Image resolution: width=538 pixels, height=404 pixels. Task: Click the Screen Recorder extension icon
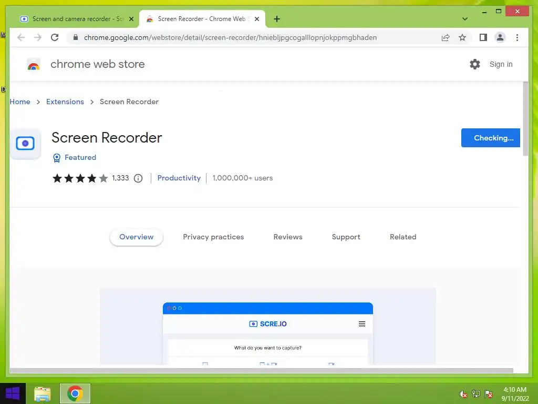pyautogui.click(x=25, y=144)
